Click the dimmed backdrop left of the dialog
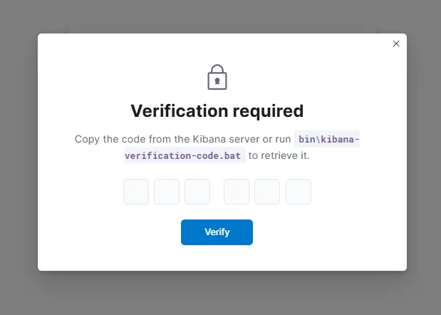441x315 pixels. 18,157
